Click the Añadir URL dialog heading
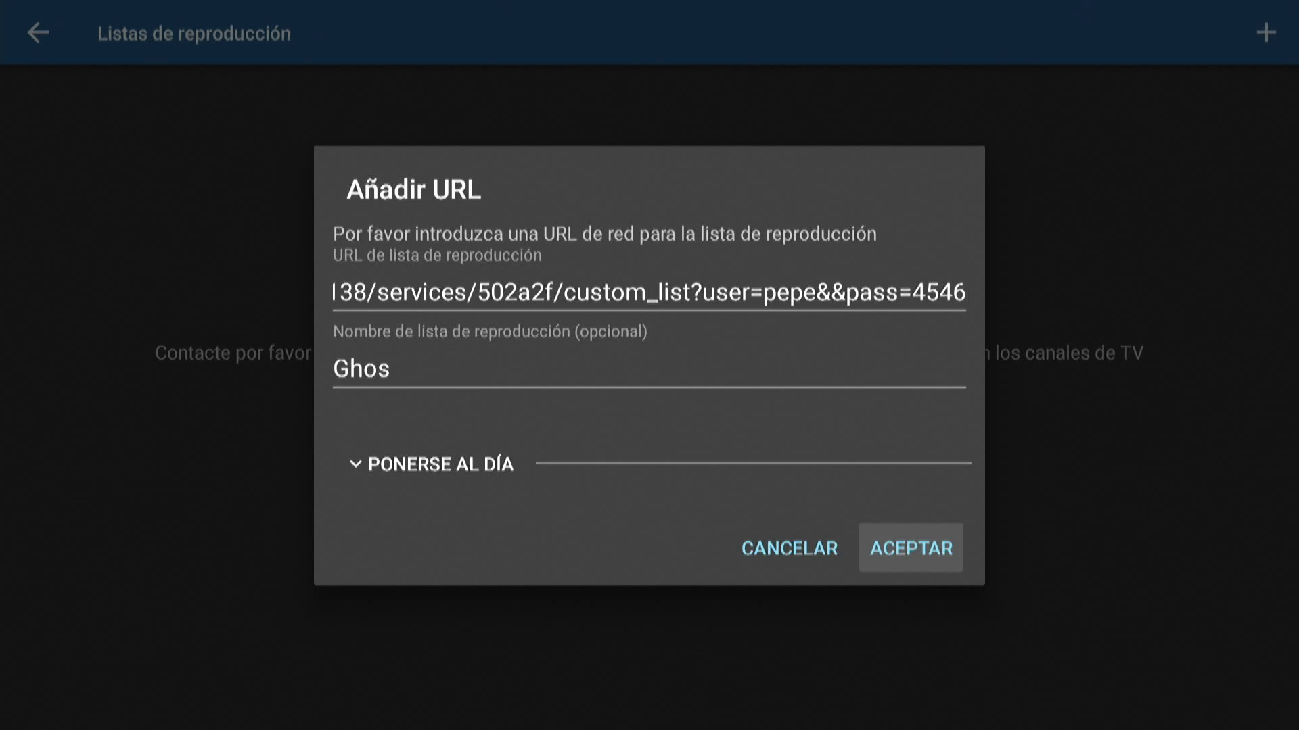This screenshot has width=1299, height=730. coord(414,189)
